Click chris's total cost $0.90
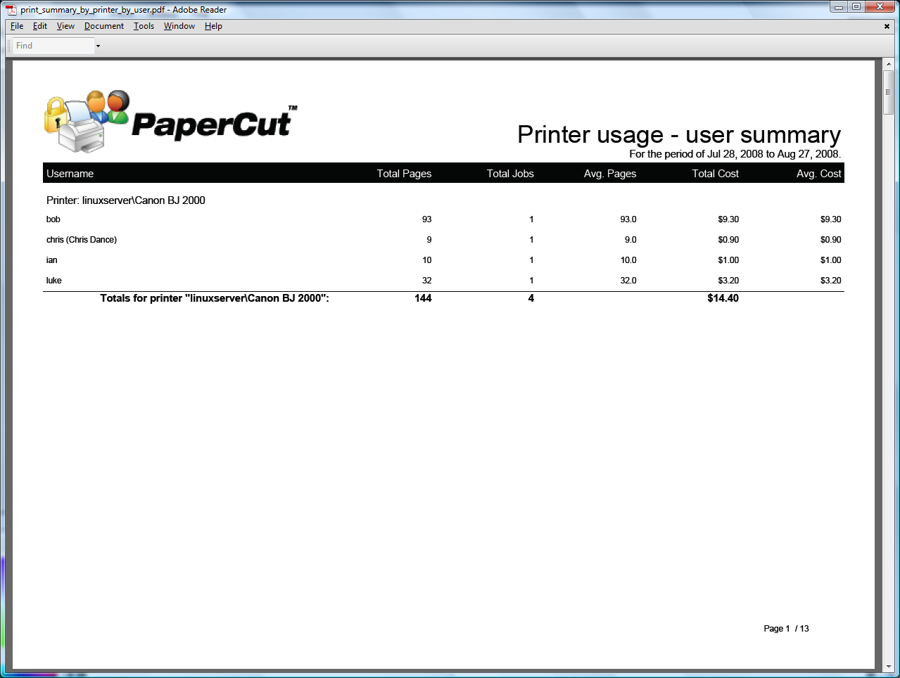This screenshot has height=678, width=900. click(728, 240)
